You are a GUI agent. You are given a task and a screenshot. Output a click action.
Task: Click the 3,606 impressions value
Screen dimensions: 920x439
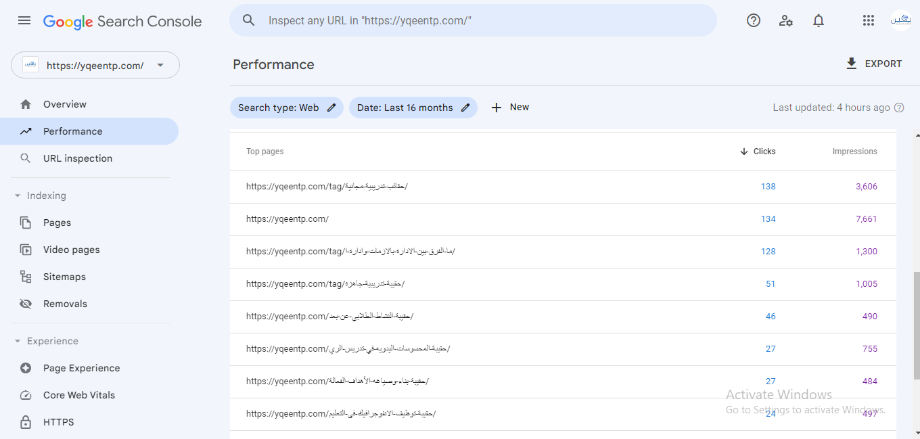867,187
